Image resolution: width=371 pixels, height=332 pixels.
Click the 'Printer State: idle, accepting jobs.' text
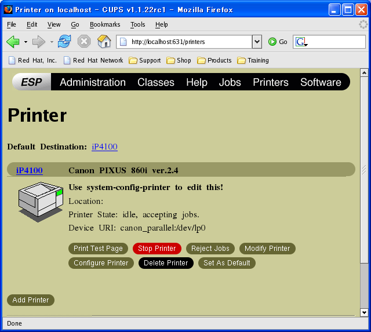(134, 215)
